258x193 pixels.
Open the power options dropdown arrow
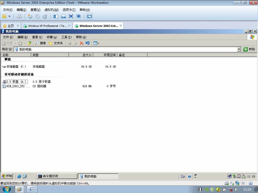[9, 16]
